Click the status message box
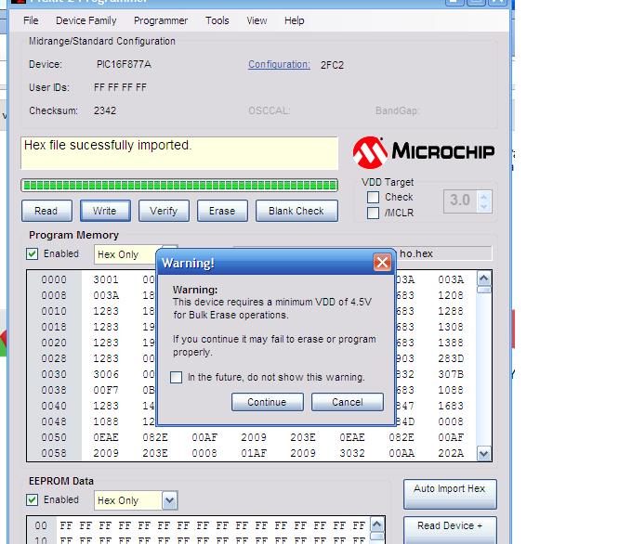632x544 pixels. click(179, 153)
